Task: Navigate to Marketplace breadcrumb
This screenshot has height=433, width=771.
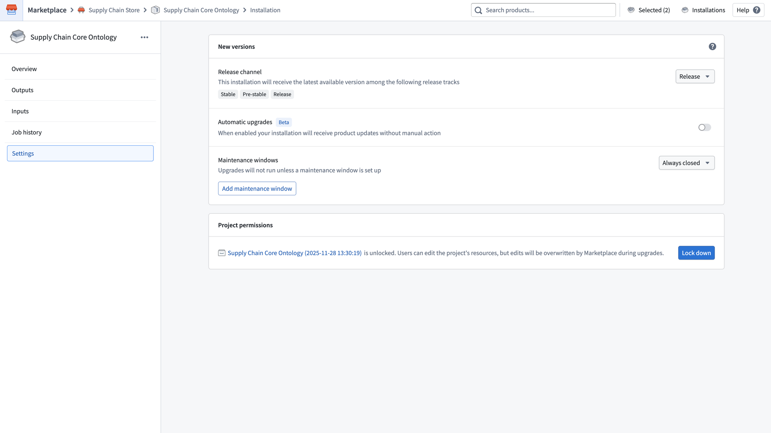Action: (47, 10)
